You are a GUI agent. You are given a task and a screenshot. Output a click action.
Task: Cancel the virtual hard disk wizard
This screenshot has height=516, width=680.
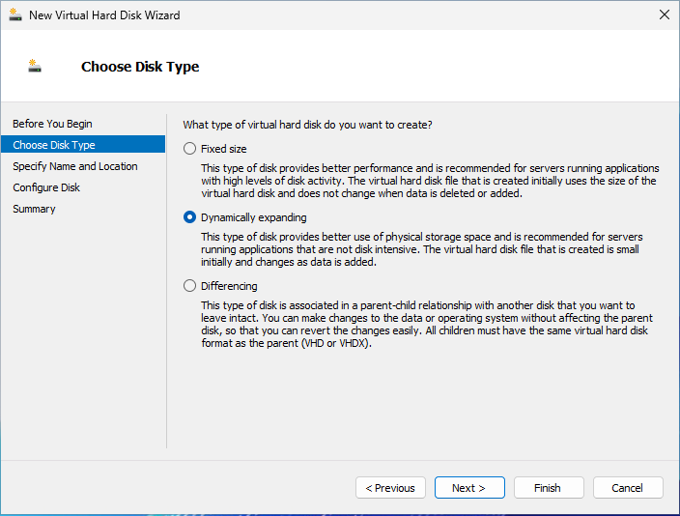point(627,488)
